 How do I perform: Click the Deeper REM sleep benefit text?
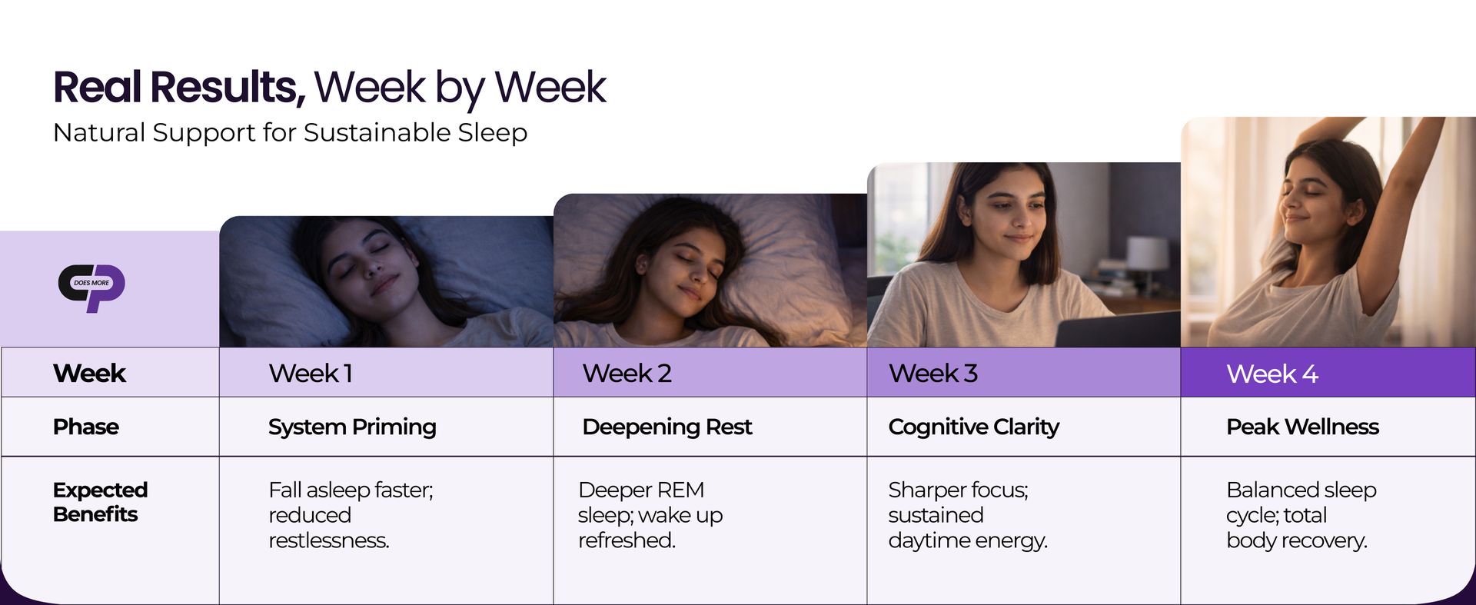(650, 515)
